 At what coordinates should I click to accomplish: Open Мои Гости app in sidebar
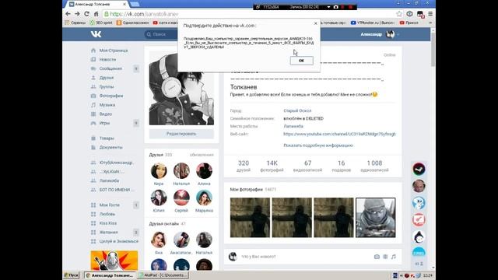click(x=109, y=205)
